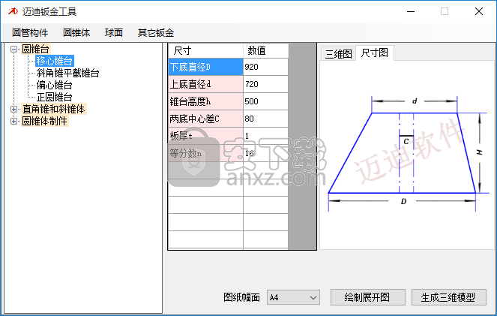This screenshot has height=316, width=497.
Task: Collapse the 圆锥台 tree node
Action: tap(13, 50)
